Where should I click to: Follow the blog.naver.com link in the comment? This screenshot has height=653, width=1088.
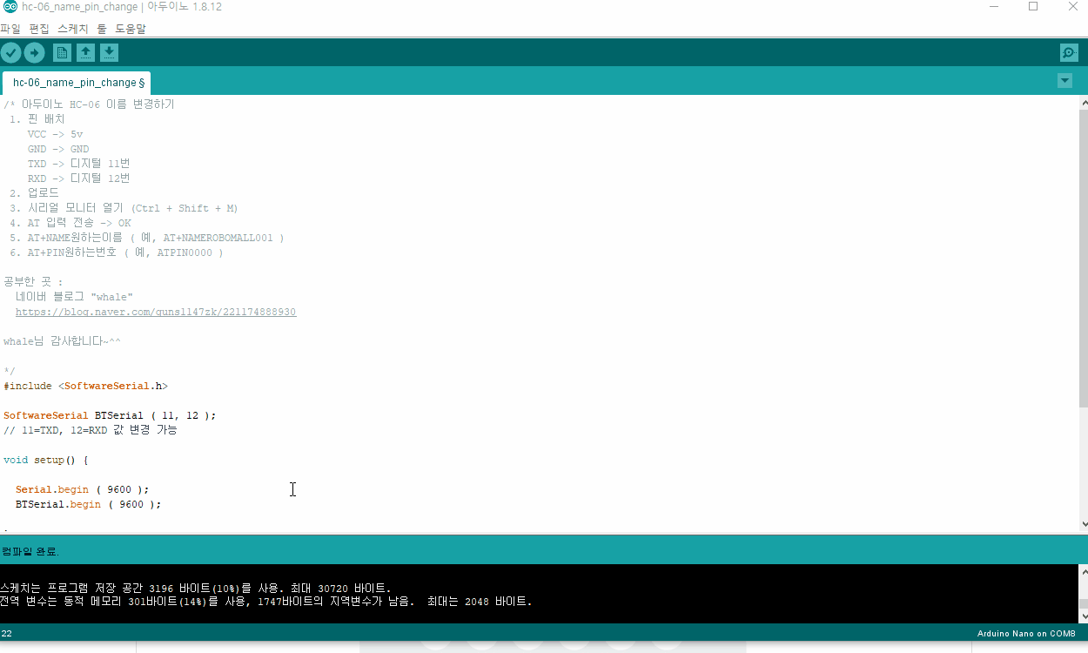[156, 312]
